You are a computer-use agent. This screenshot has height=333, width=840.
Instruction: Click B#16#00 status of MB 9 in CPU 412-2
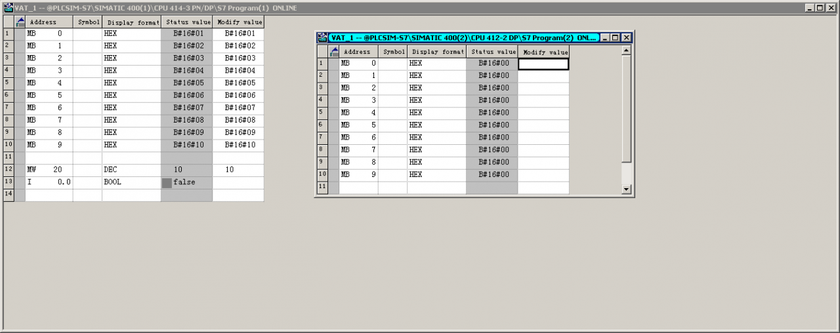pos(492,175)
